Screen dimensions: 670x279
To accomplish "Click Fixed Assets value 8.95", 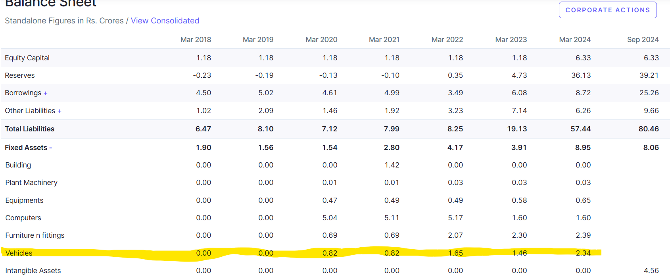I will pos(583,148).
